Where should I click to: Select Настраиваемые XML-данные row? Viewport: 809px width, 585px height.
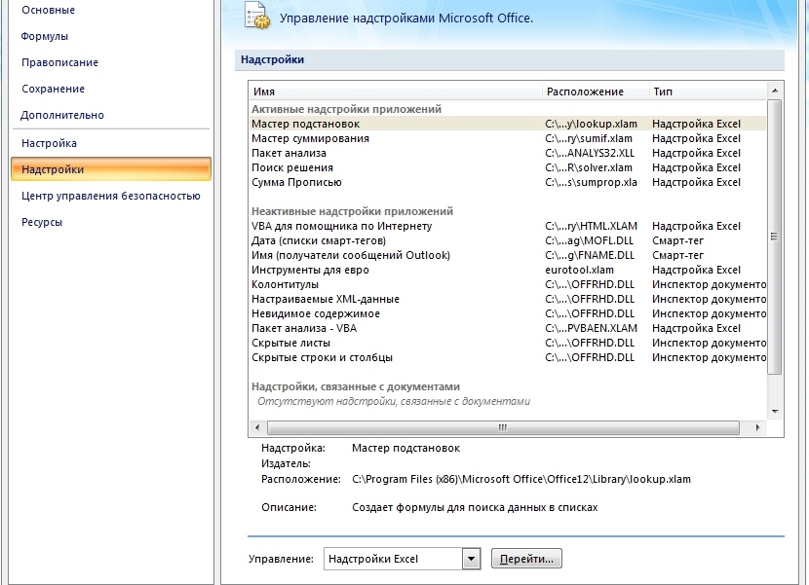tap(508, 299)
